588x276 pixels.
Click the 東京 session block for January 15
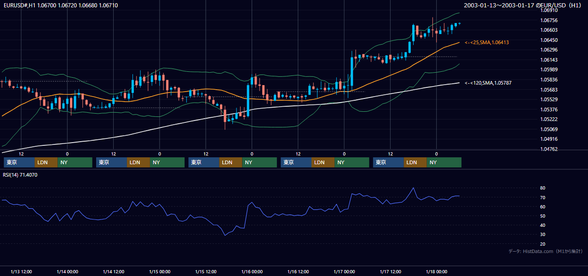pyautogui.click(x=204, y=162)
